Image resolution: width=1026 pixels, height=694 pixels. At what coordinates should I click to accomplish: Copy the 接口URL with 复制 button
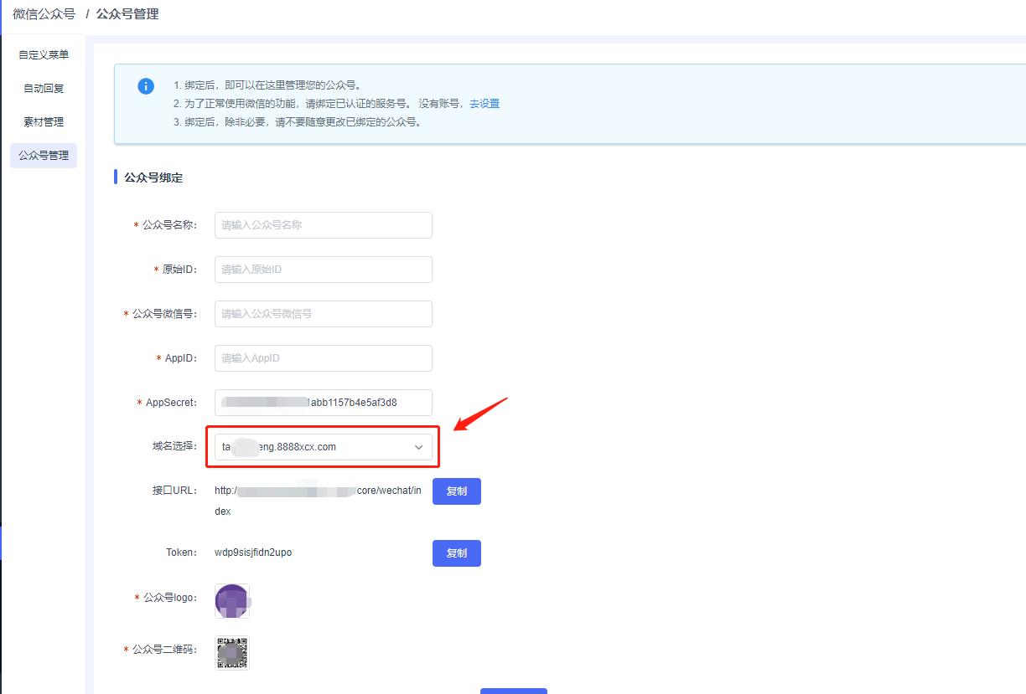(x=457, y=491)
